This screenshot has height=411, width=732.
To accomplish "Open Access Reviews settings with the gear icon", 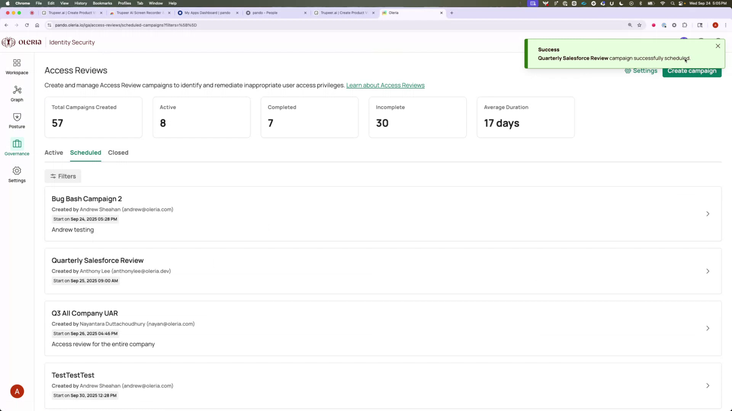I will (640, 70).
